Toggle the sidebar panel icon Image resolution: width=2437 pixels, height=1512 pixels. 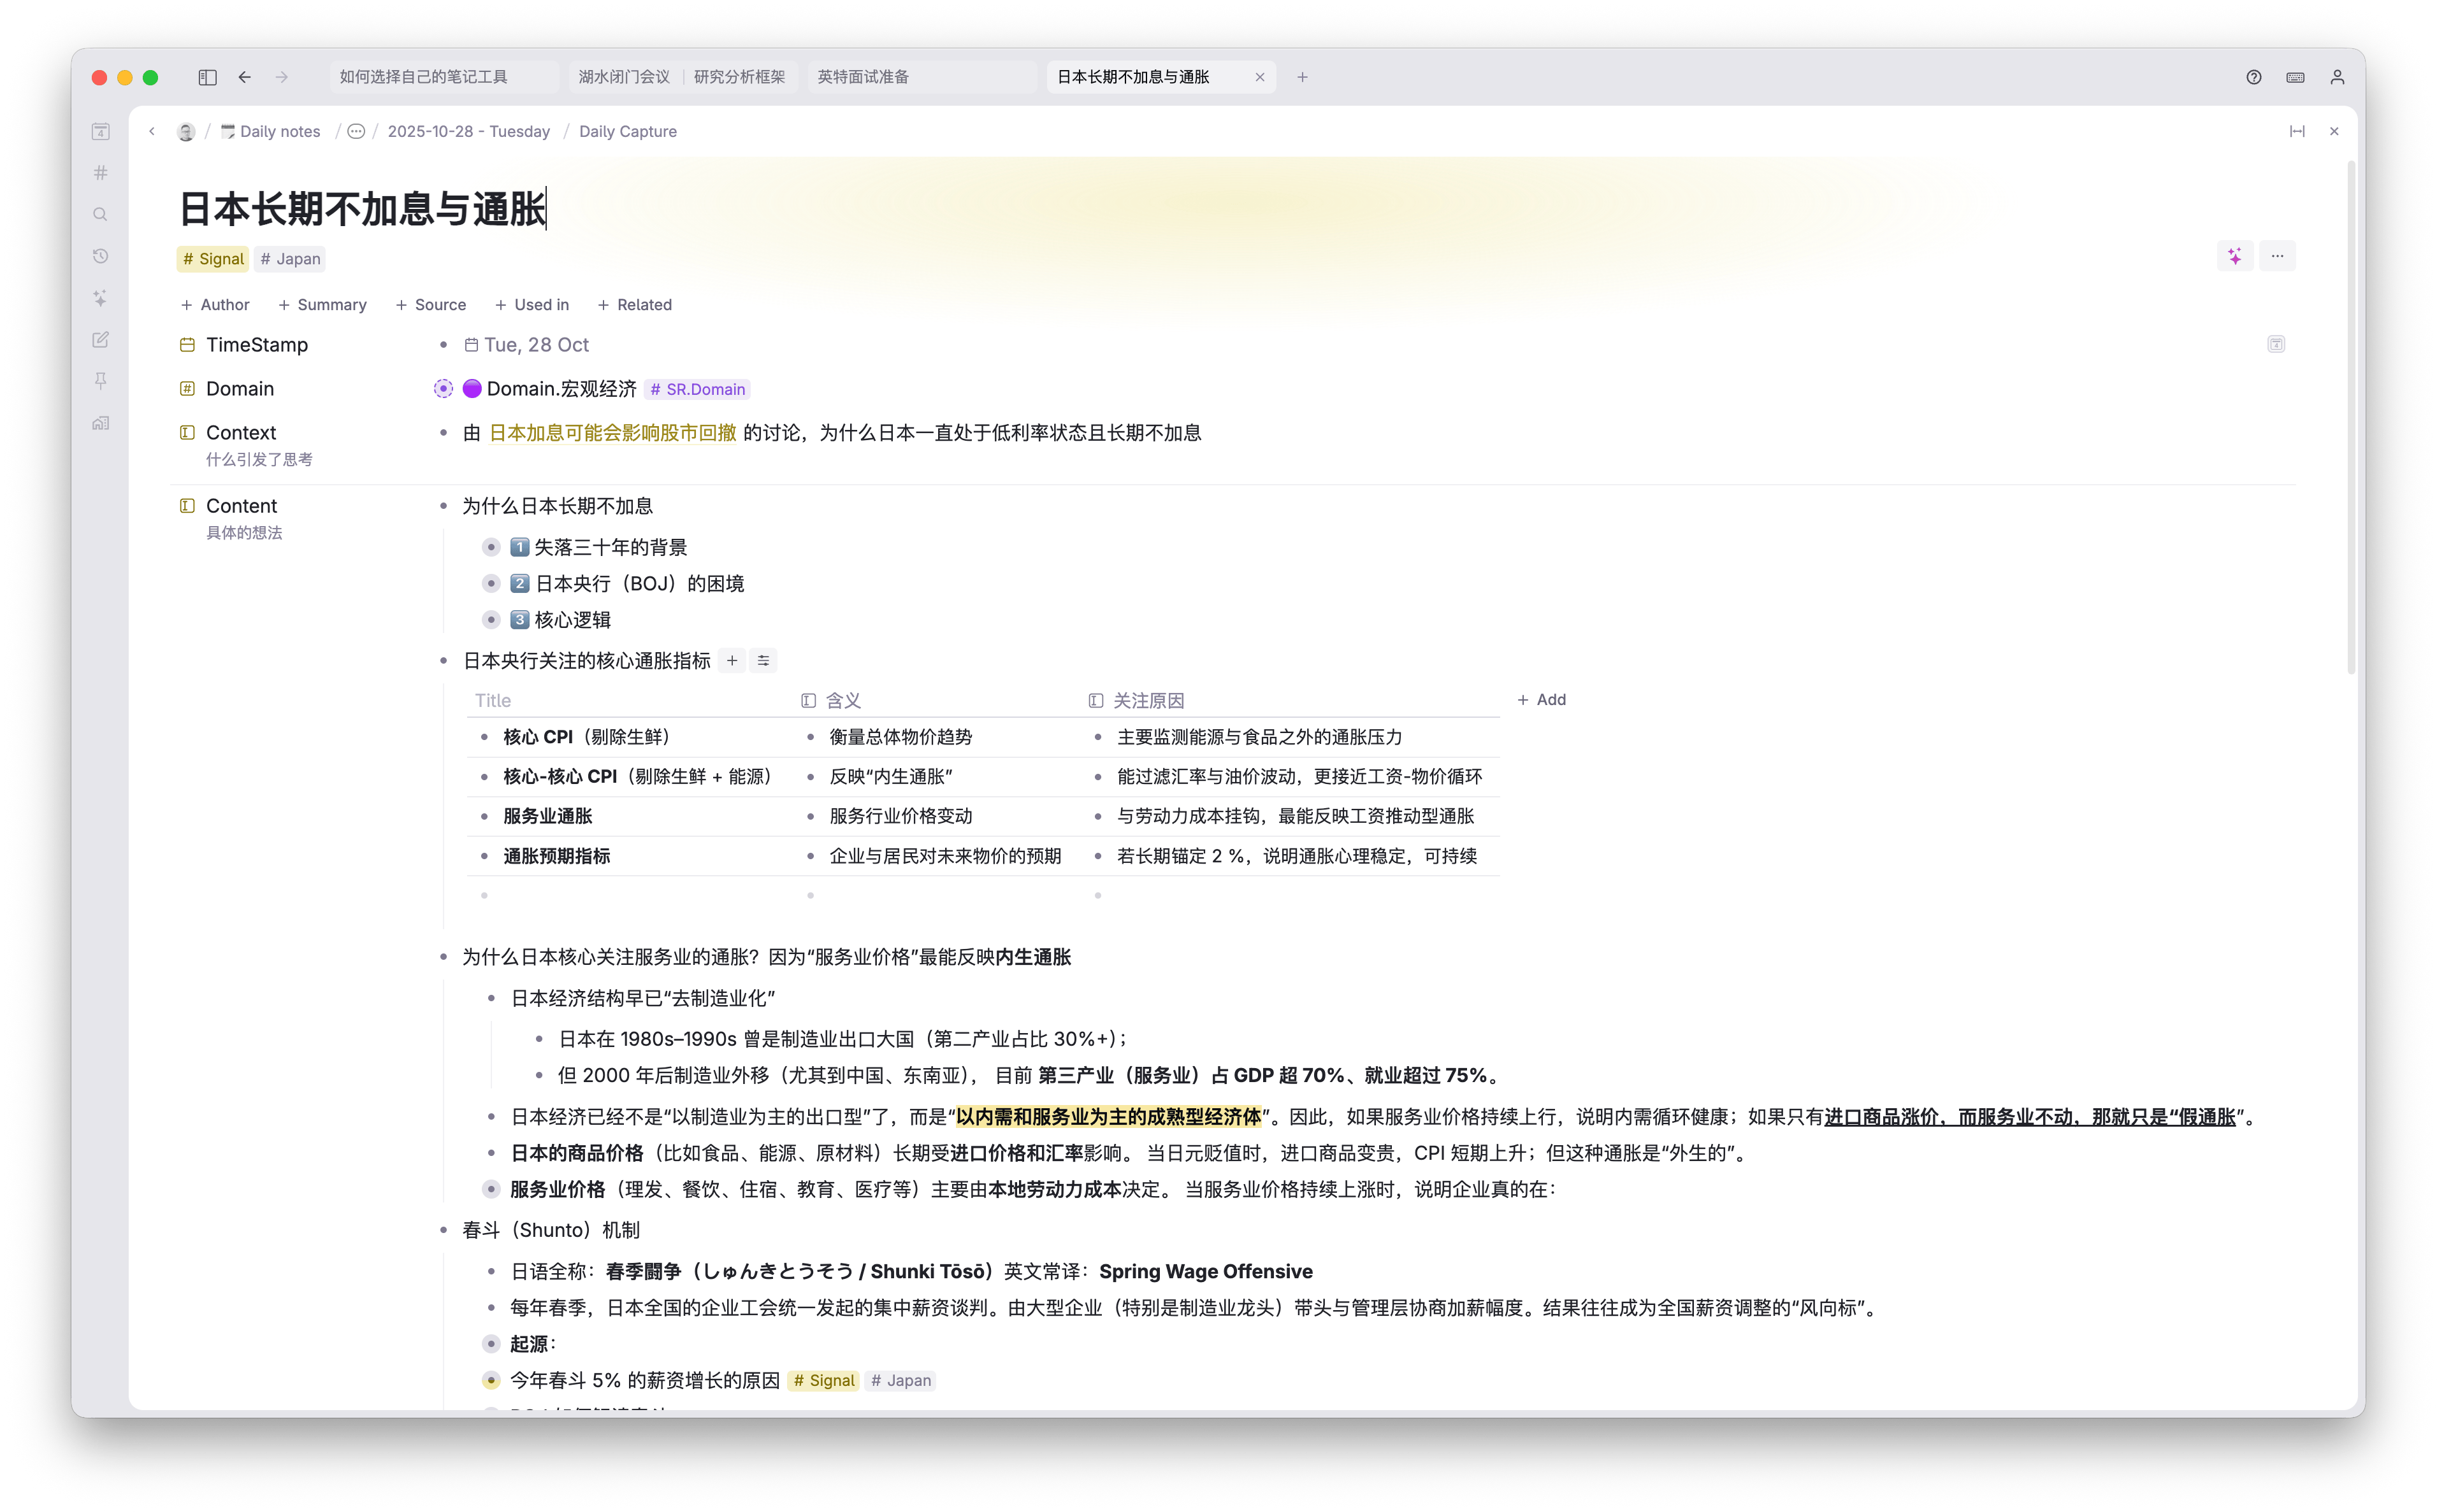pos(207,77)
